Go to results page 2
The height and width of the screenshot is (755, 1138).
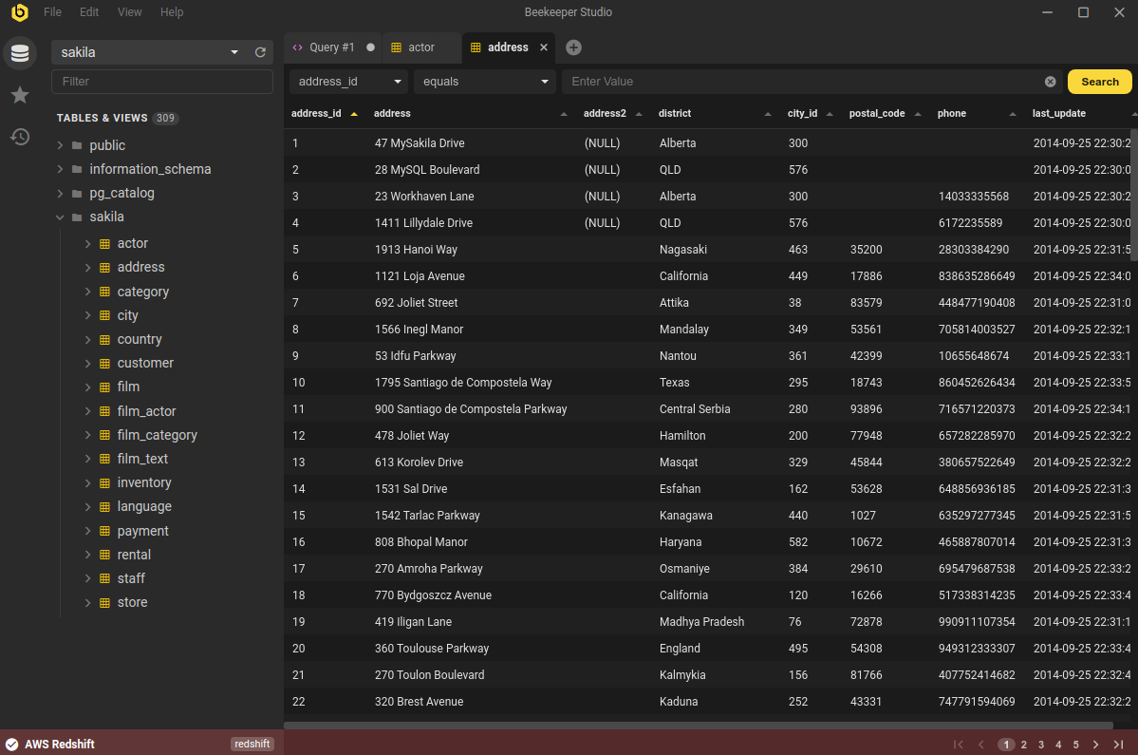pyautogui.click(x=1023, y=745)
